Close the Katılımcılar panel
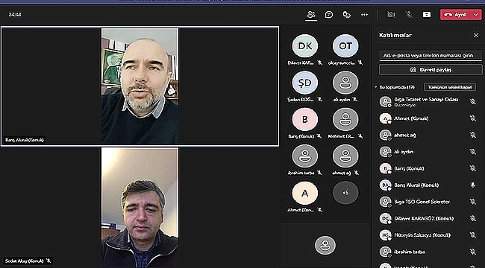The height and width of the screenshot is (268, 485). (x=476, y=35)
